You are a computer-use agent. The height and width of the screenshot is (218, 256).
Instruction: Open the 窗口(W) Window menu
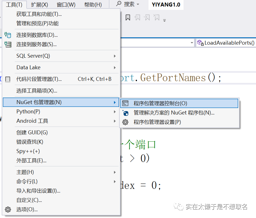point(66,5)
